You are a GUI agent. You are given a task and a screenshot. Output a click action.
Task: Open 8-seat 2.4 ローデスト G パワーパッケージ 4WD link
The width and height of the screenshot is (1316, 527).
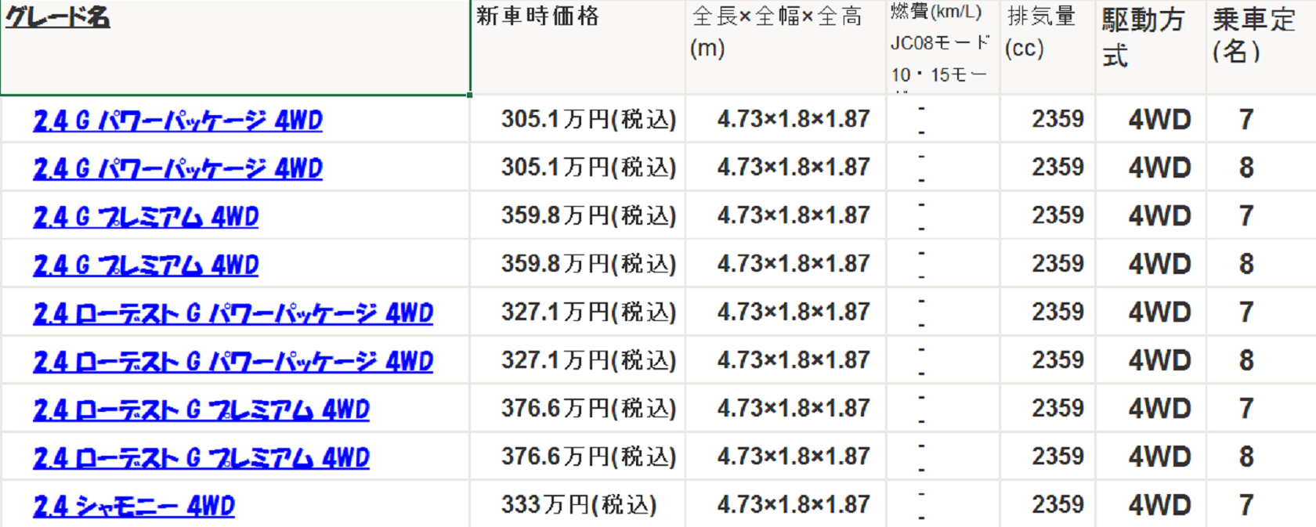233,362
